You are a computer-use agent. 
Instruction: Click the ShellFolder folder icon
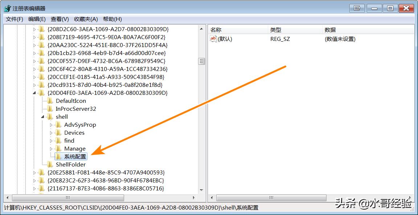[50, 165]
